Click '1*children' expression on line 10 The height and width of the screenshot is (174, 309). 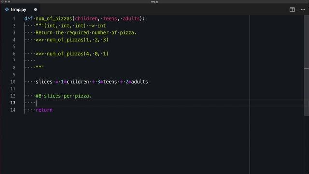tap(75, 82)
